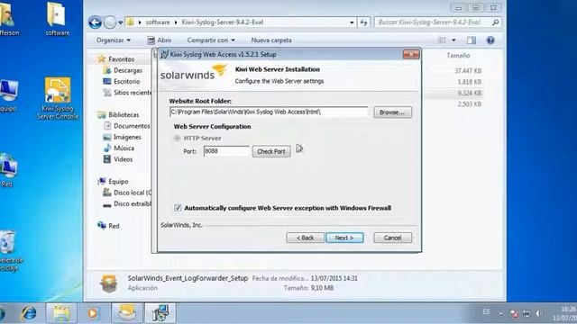Click Next in the Kiwi setup wizard
This screenshot has width=577, height=324.
(344, 238)
